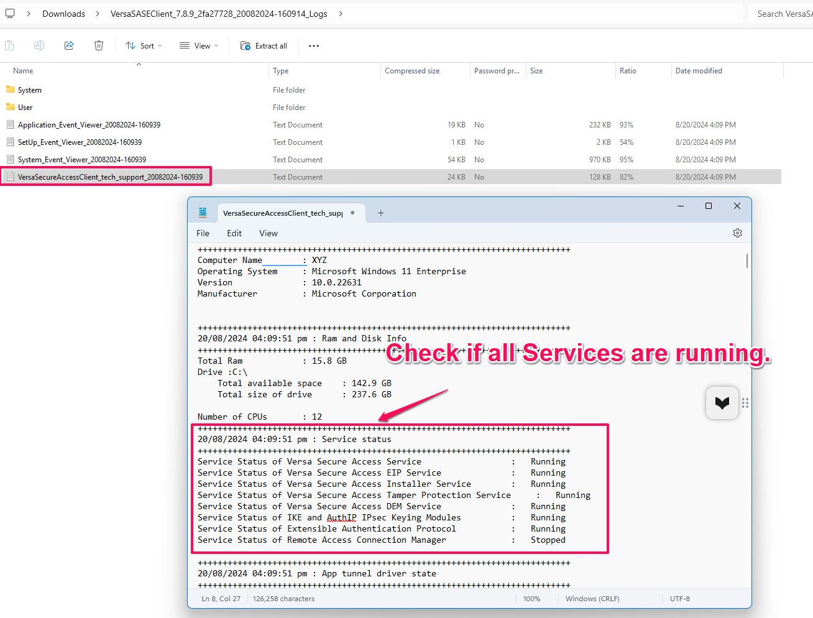813x618 pixels.
Task: Open the See more ellipsis menu
Action: tap(314, 45)
